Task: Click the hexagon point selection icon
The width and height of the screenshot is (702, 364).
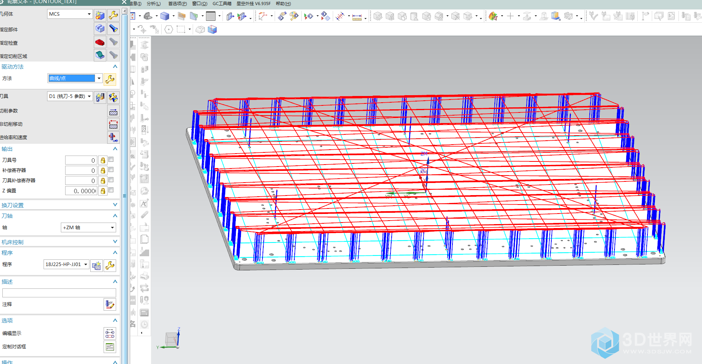Action: (169, 29)
